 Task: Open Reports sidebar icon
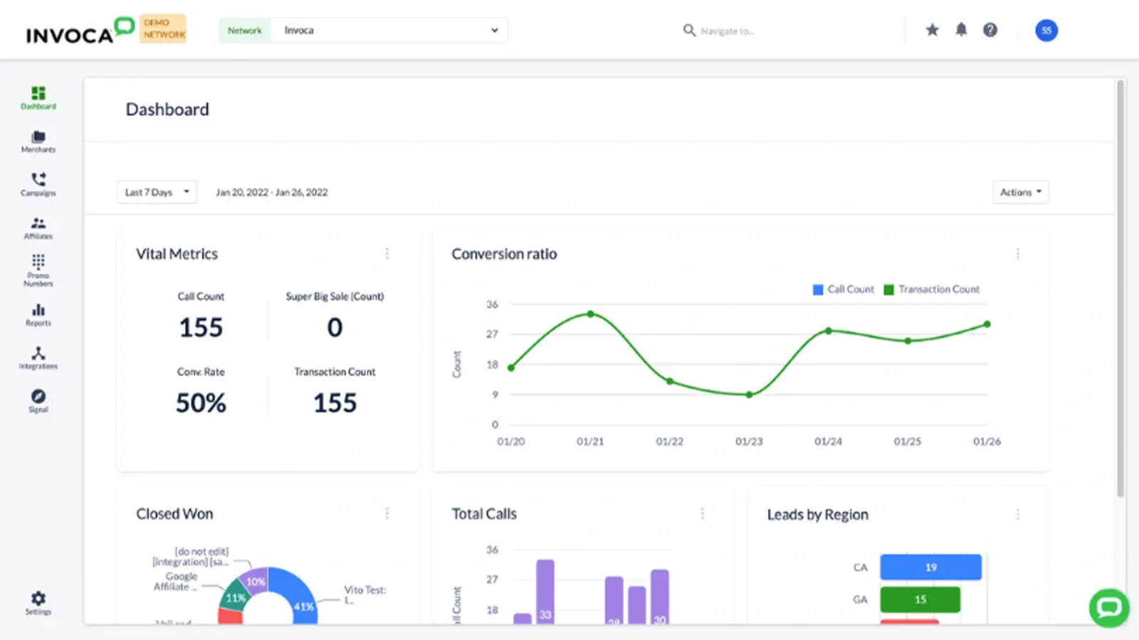click(x=38, y=315)
